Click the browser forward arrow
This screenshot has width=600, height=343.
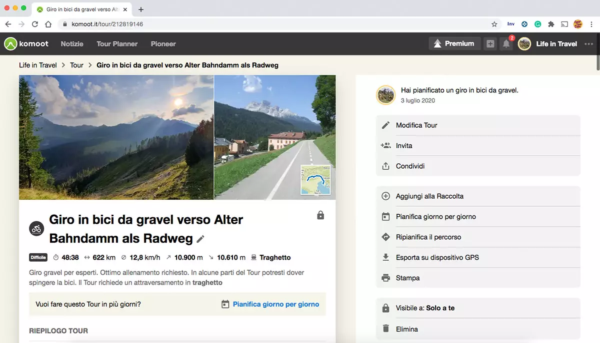(21, 24)
